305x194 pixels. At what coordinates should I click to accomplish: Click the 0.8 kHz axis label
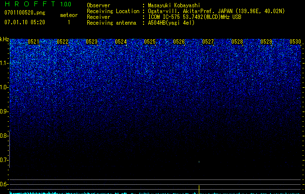tap(4, 136)
